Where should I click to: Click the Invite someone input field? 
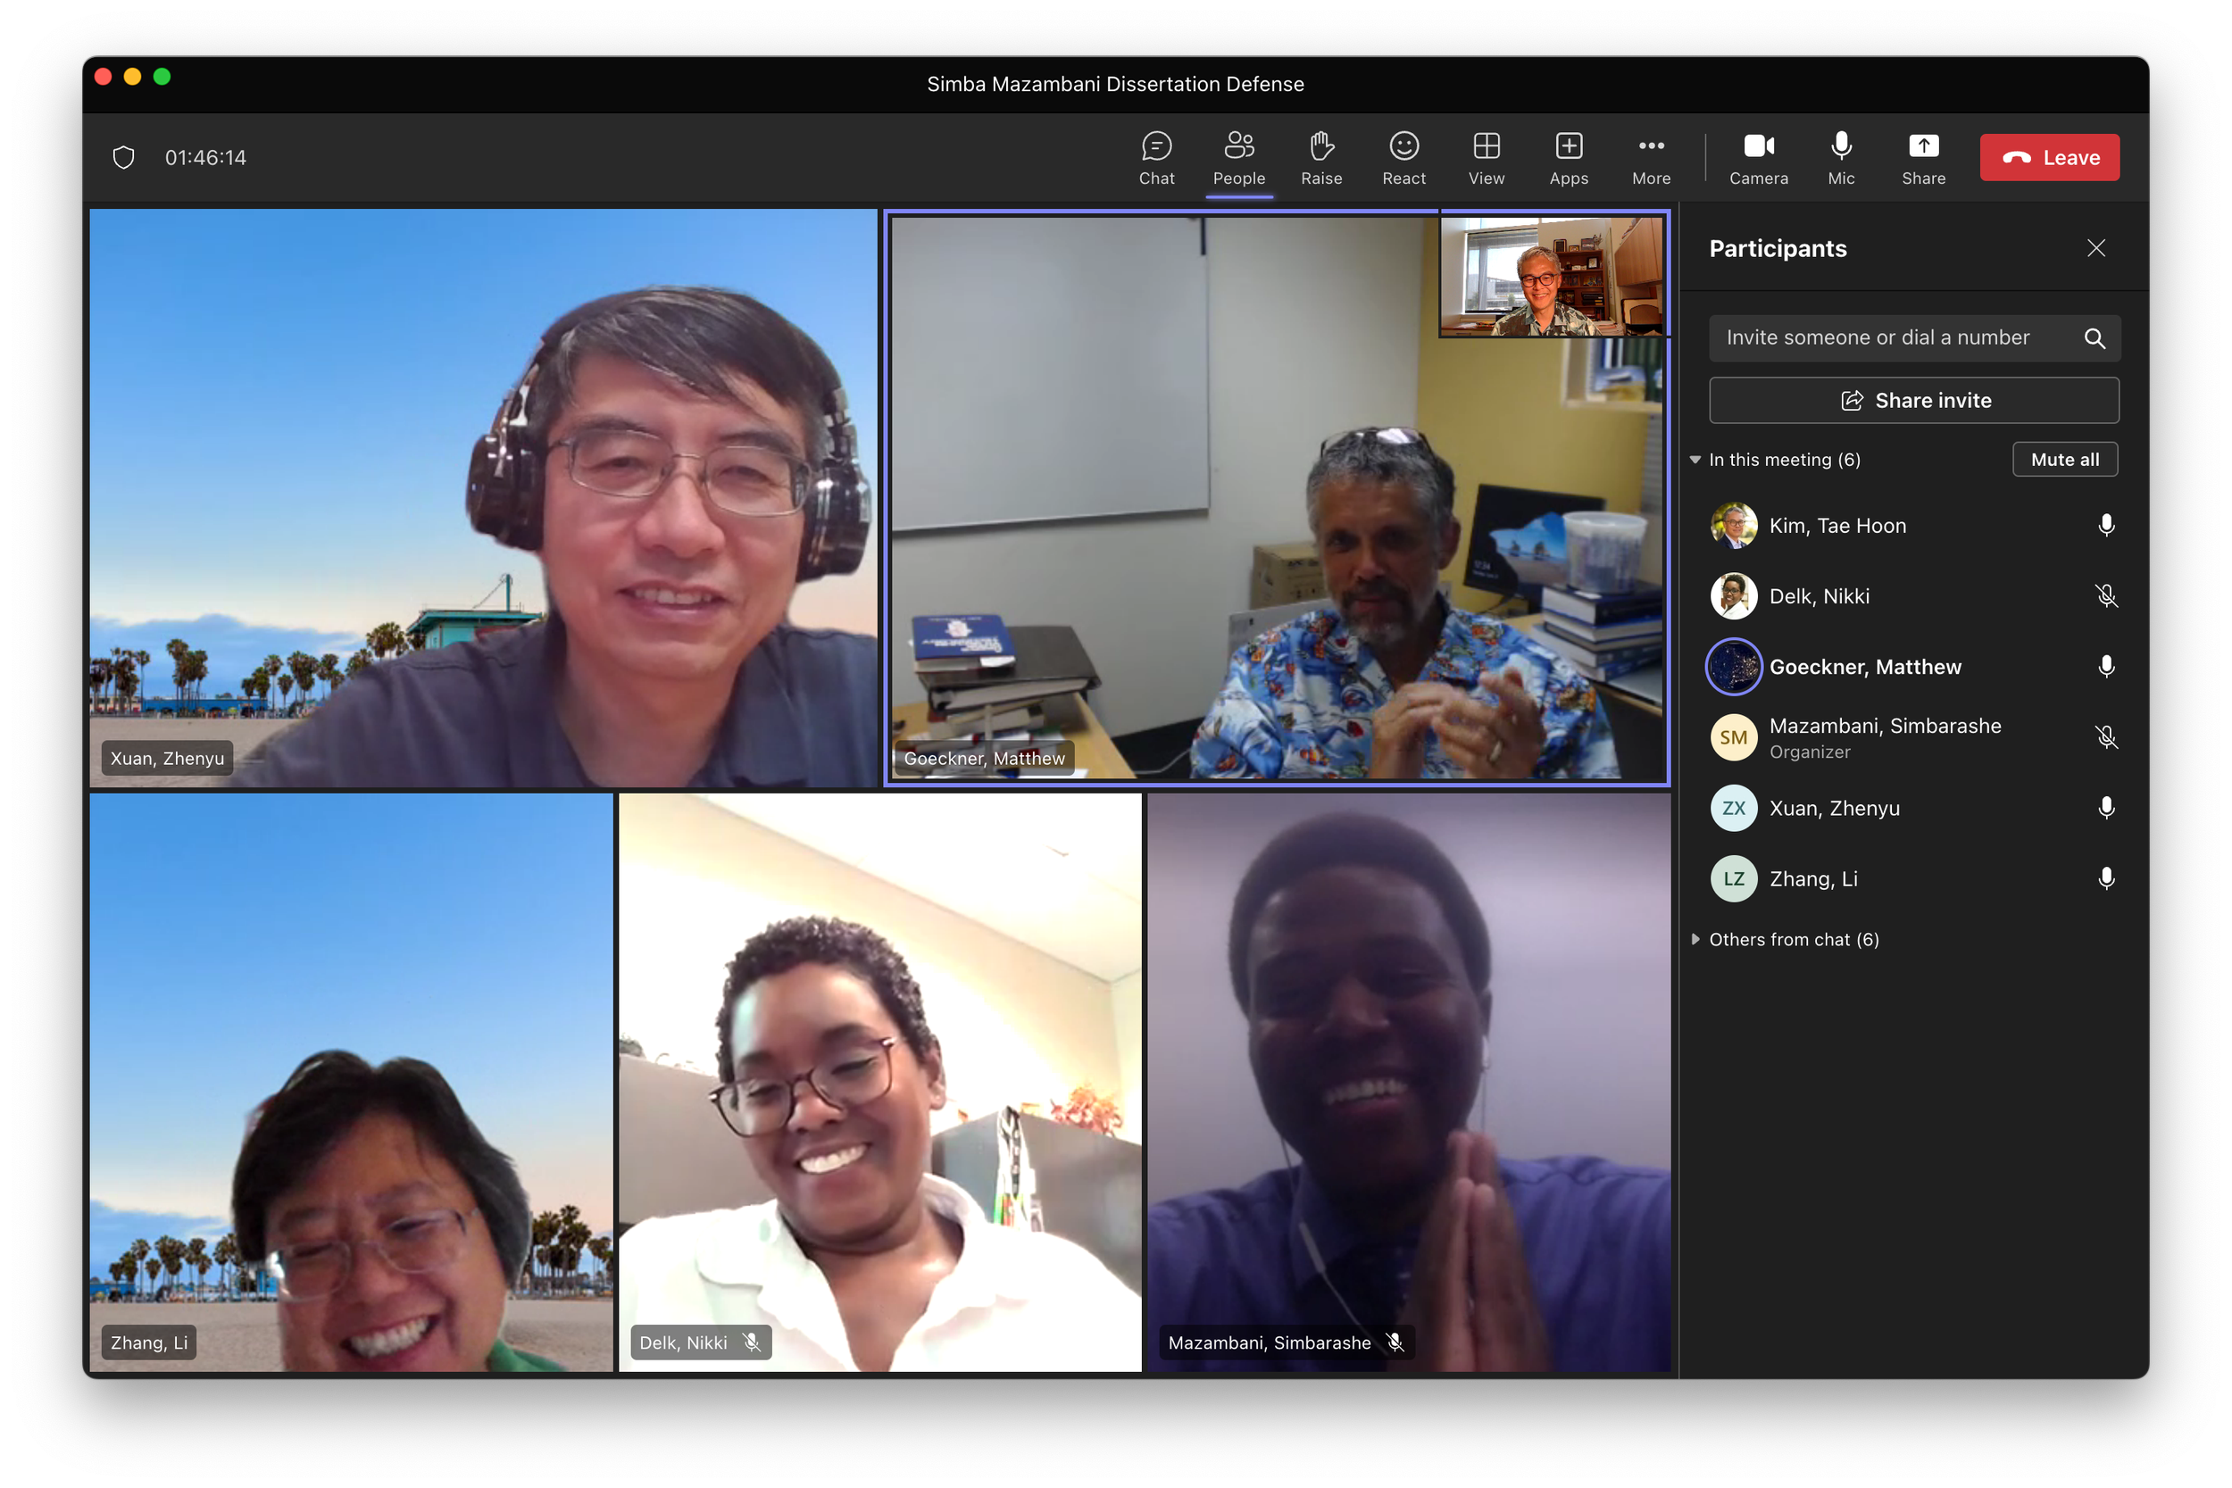tap(1877, 337)
